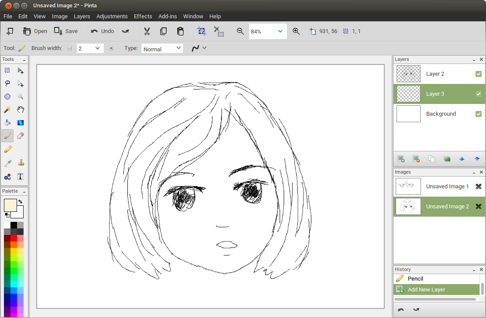This screenshot has height=318, width=486.
Task: Click the Add New Layer icon
Action: [x=400, y=159]
